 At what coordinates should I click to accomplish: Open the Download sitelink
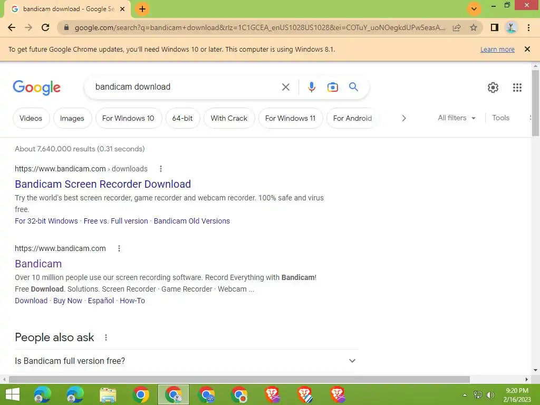(31, 301)
